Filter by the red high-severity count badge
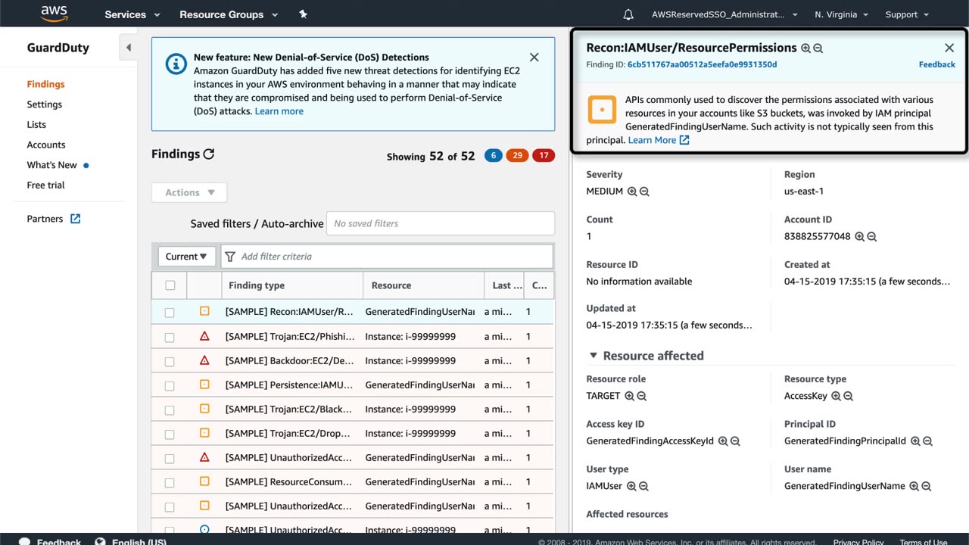The width and height of the screenshot is (969, 545). 543,156
